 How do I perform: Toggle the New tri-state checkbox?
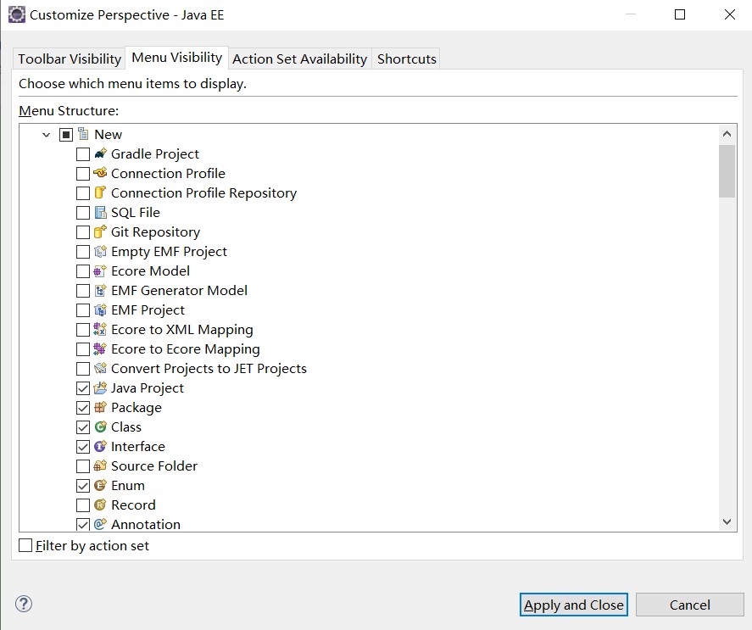(66, 134)
